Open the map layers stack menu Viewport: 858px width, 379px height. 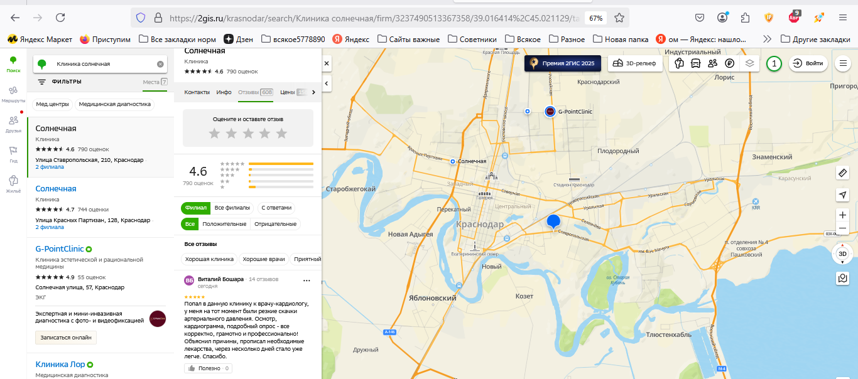click(749, 63)
